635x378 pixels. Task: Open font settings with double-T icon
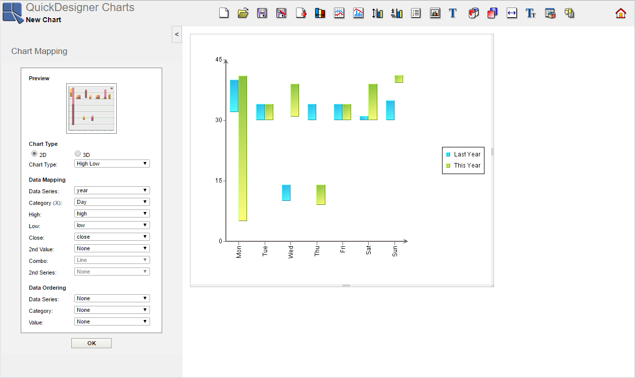(x=530, y=13)
